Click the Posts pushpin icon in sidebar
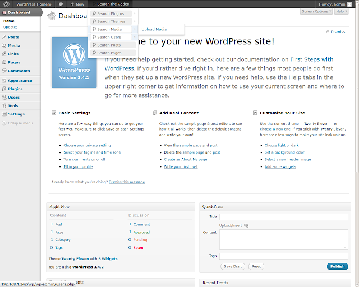Image resolution: width=359 pixels, height=287 pixels. click(4, 37)
